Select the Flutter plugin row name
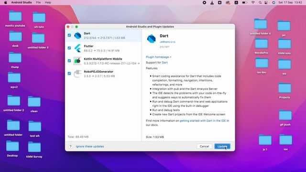 (x=88, y=46)
